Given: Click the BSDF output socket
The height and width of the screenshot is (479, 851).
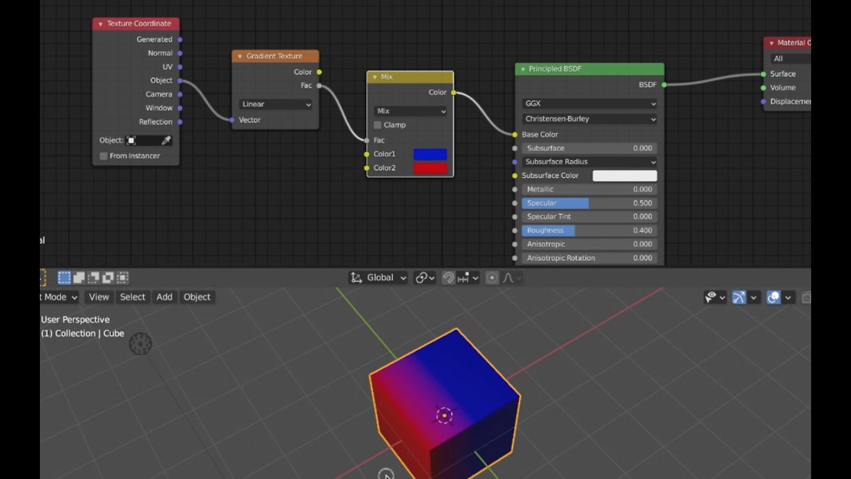Looking at the screenshot, I should click(x=664, y=84).
